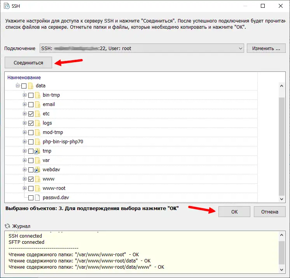Click the Изменить ... button
The width and height of the screenshot is (290, 278).
[266, 49]
